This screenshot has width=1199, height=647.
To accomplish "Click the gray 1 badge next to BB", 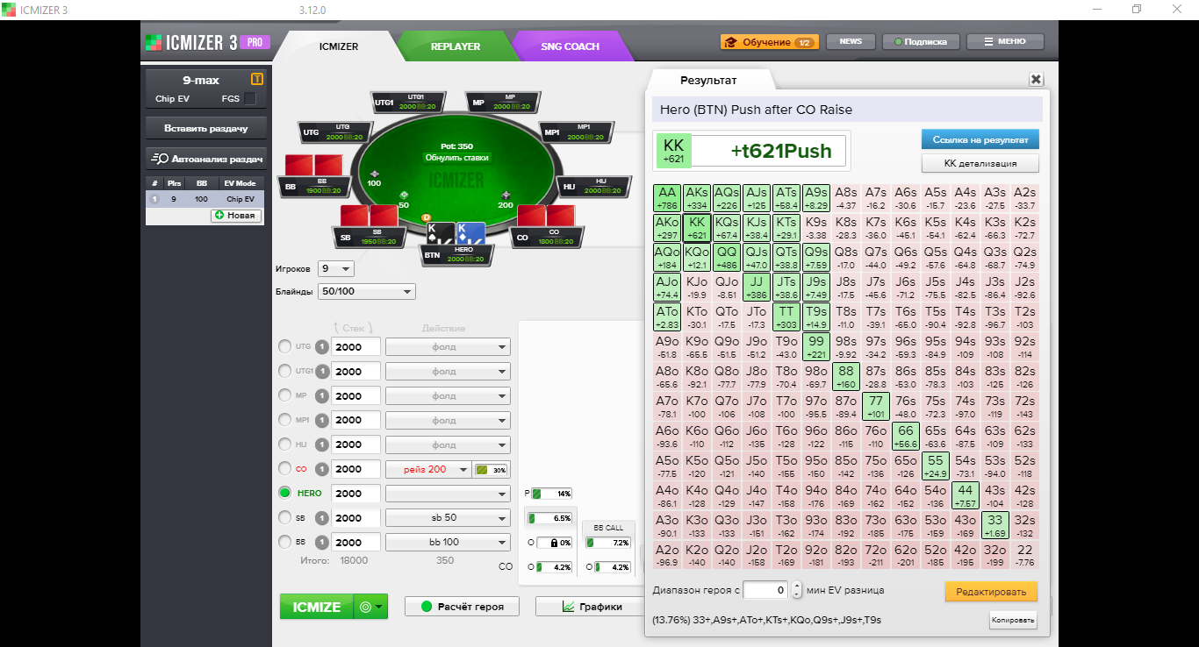I will [x=322, y=542].
